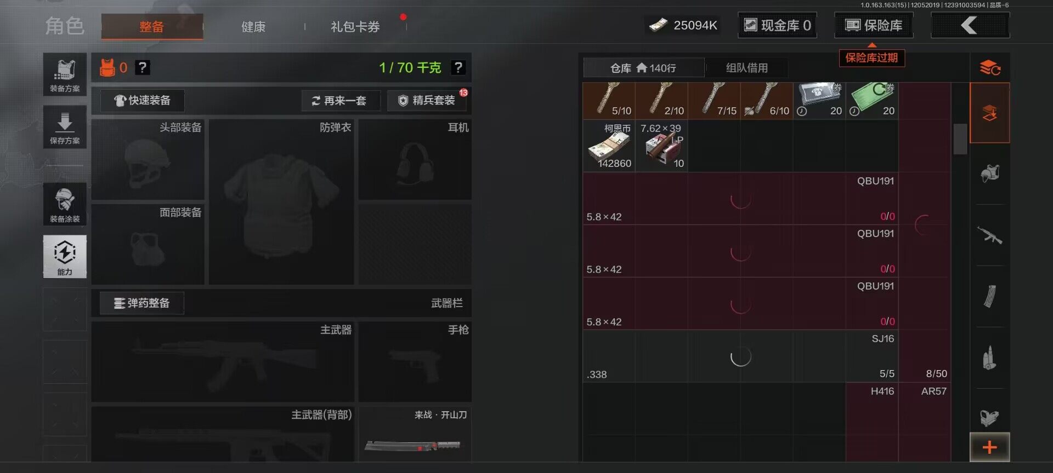Screen dimensions: 1053x473
Task: Select the ammunition bullets filter icon
Action: 989,358
